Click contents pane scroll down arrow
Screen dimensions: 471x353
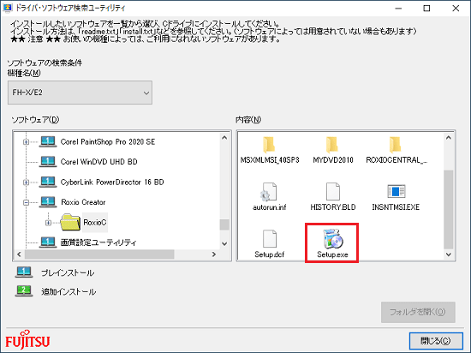(449, 254)
